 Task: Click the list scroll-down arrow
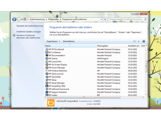coord(146,94)
